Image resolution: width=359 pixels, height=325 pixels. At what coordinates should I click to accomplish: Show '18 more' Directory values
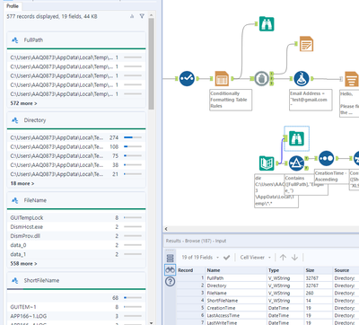[22, 183]
